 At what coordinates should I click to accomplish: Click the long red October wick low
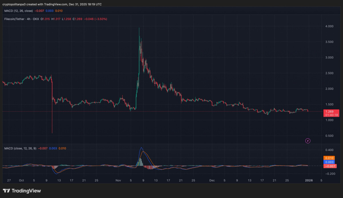coord(52,132)
